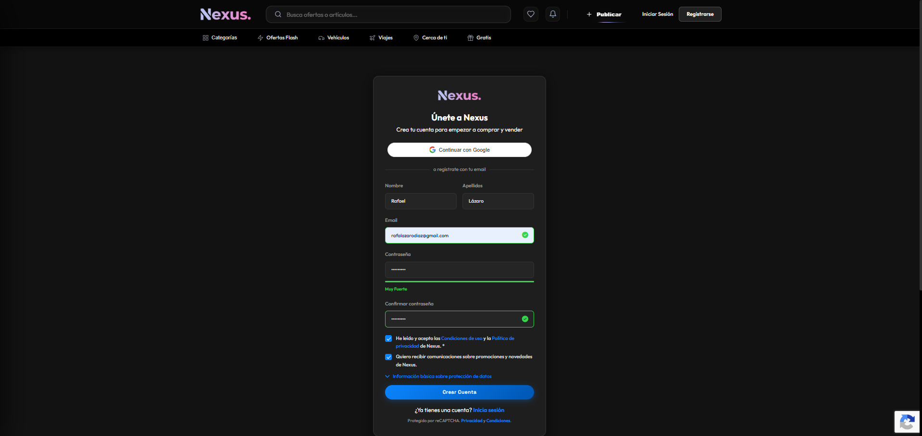Select the Viajes menu item
This screenshot has height=436, width=922.
[381, 37]
